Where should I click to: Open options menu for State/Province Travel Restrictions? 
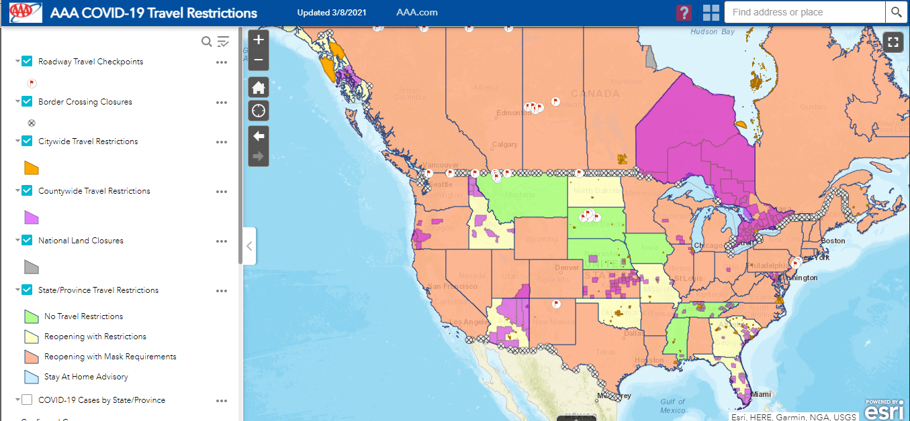[222, 291]
